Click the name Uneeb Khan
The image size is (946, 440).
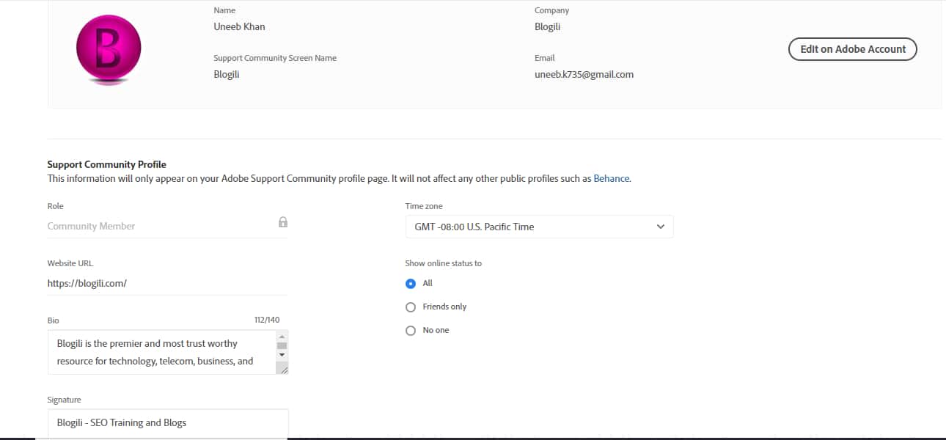(239, 26)
